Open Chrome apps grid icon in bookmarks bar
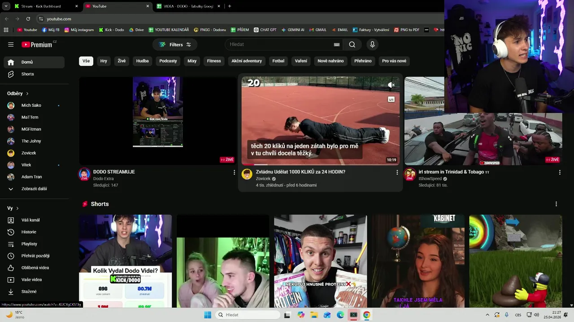This screenshot has height=322, width=574. (x=6, y=30)
